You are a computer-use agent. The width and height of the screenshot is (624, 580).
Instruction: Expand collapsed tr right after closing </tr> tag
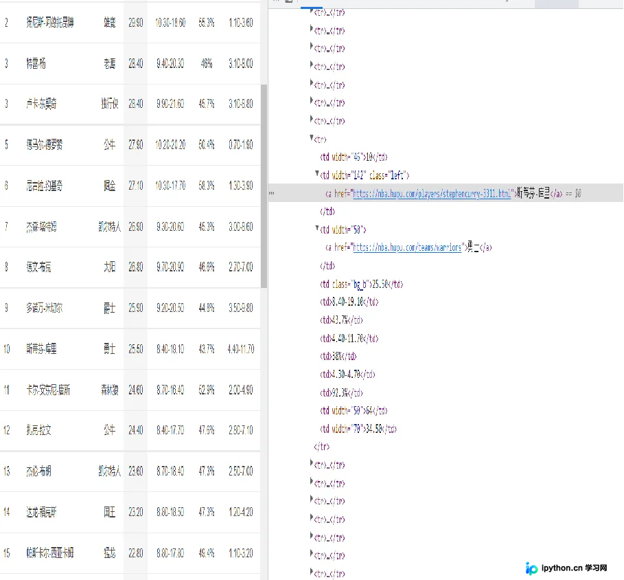tap(312, 463)
